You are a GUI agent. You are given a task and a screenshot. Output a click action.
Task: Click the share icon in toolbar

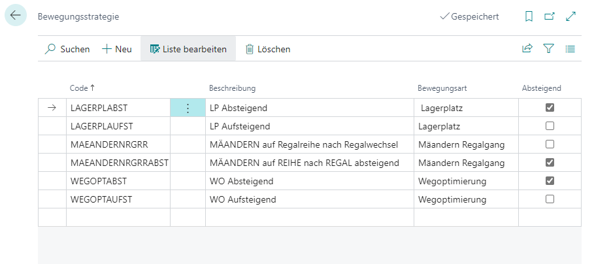click(x=527, y=49)
